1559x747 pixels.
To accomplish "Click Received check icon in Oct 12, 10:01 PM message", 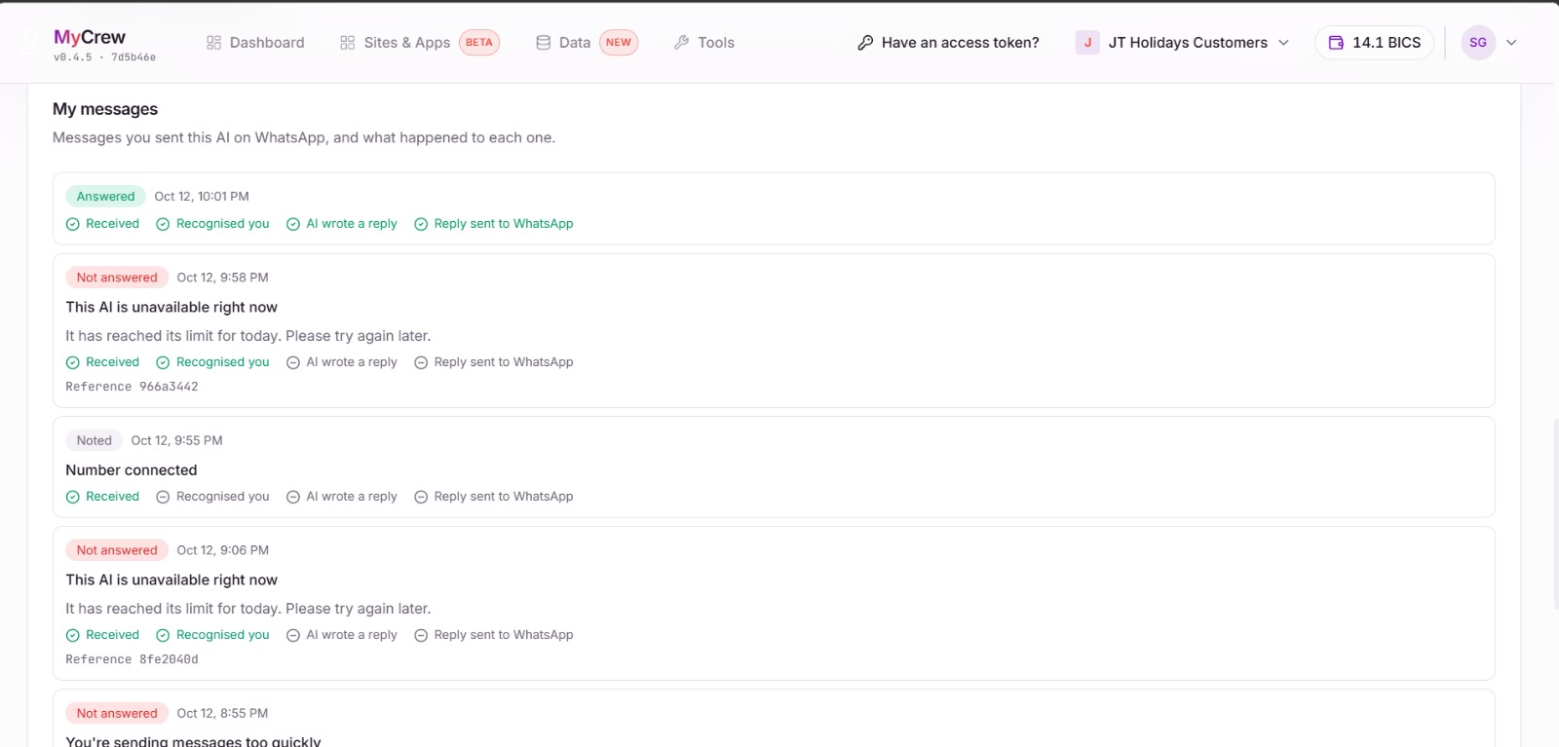I will pos(73,224).
